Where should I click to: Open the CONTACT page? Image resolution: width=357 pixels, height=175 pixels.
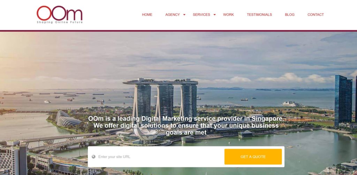(x=316, y=15)
